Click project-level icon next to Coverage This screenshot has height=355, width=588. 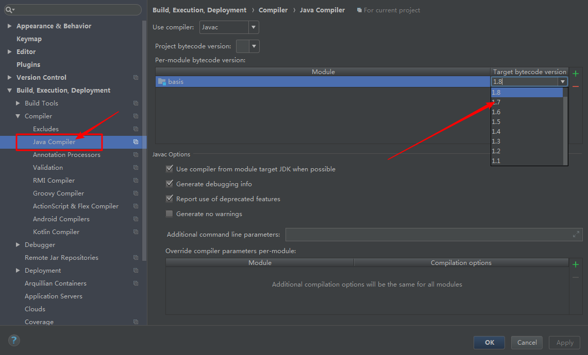(x=136, y=322)
